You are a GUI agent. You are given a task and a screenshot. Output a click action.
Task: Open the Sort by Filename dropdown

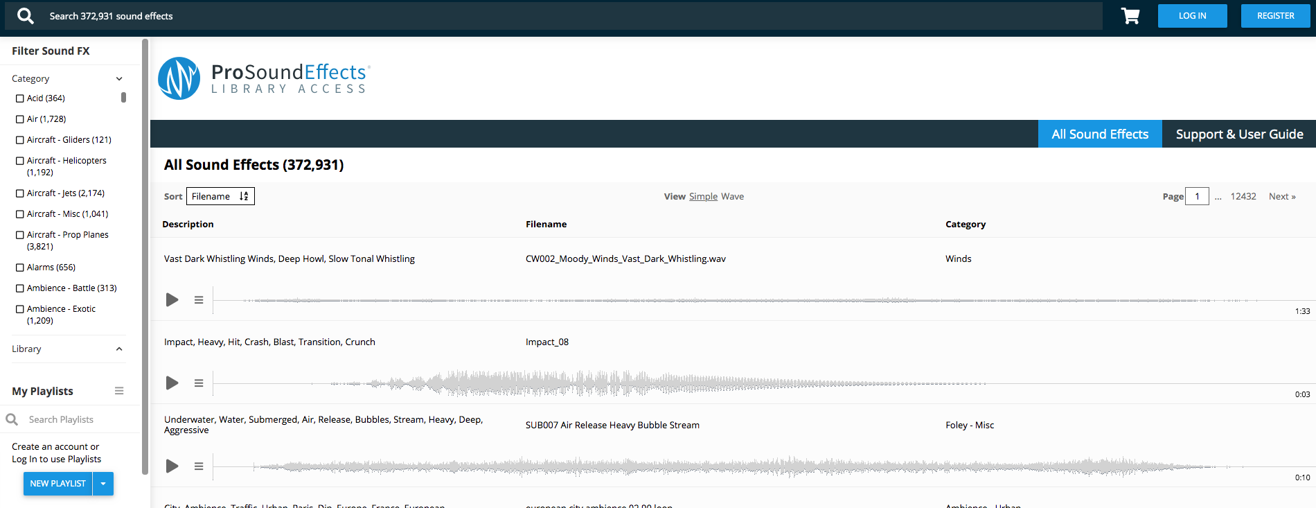(220, 196)
